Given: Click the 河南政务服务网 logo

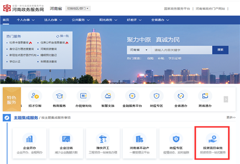Looking at the screenshot, I should click(23, 8).
